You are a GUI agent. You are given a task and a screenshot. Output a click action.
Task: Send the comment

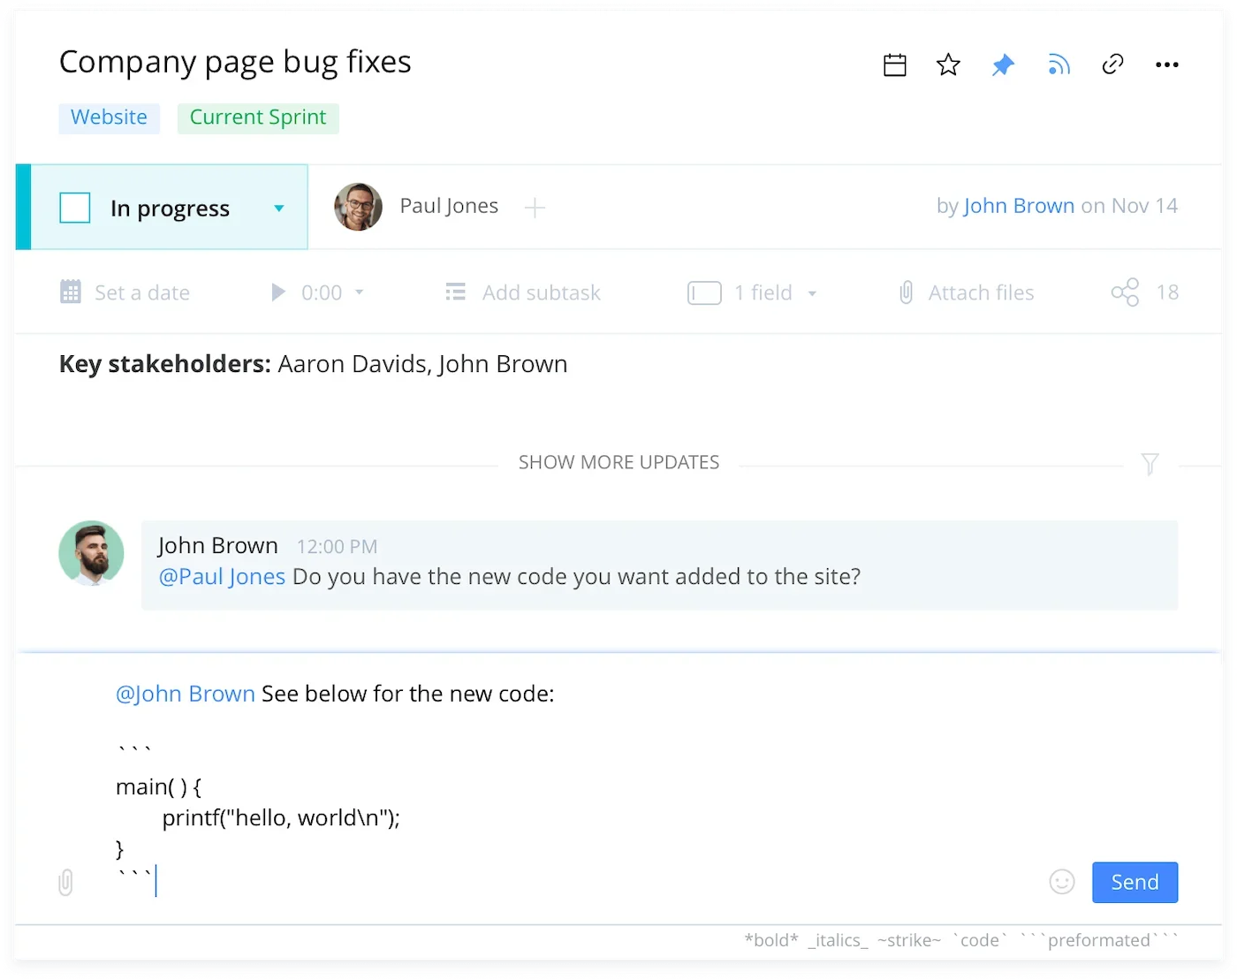coord(1135,882)
